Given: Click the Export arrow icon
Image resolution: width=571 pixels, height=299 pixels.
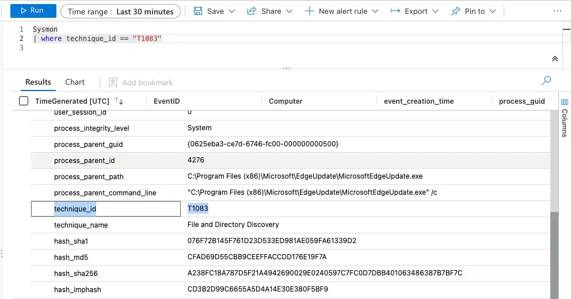Looking at the screenshot, I should pyautogui.click(x=395, y=11).
